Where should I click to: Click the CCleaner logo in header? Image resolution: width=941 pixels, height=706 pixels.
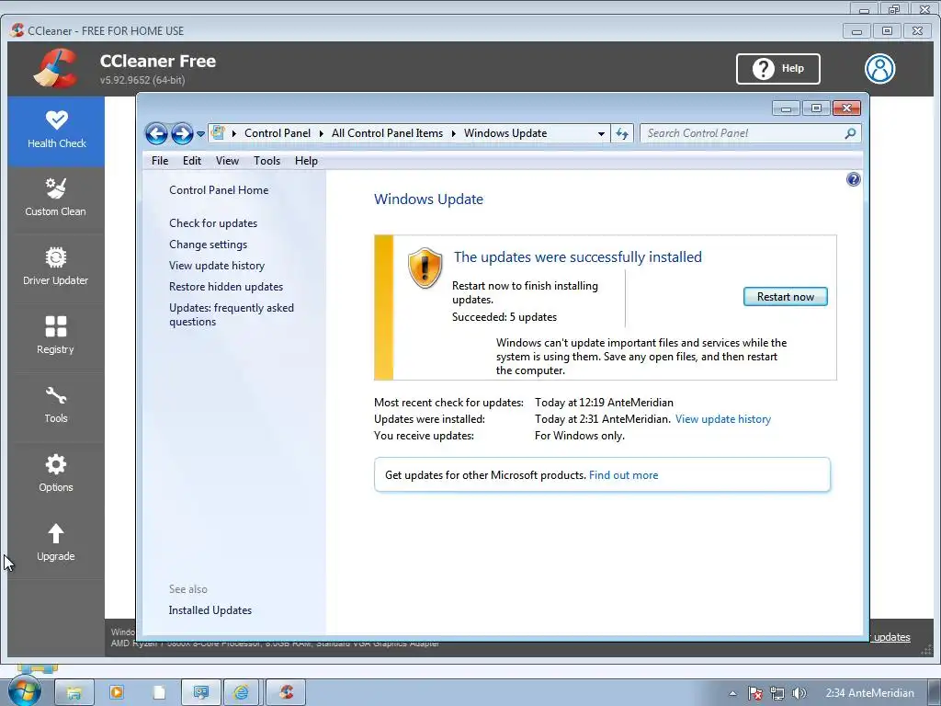56,68
